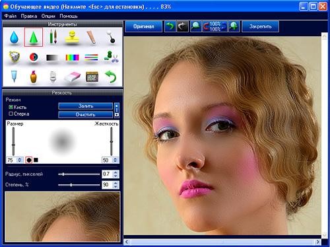Select the diamond Glamour Skin tool
Viewport: 330px width, 247px height.
(15, 57)
